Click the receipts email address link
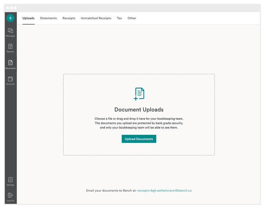265x209 pixels. 164,190
